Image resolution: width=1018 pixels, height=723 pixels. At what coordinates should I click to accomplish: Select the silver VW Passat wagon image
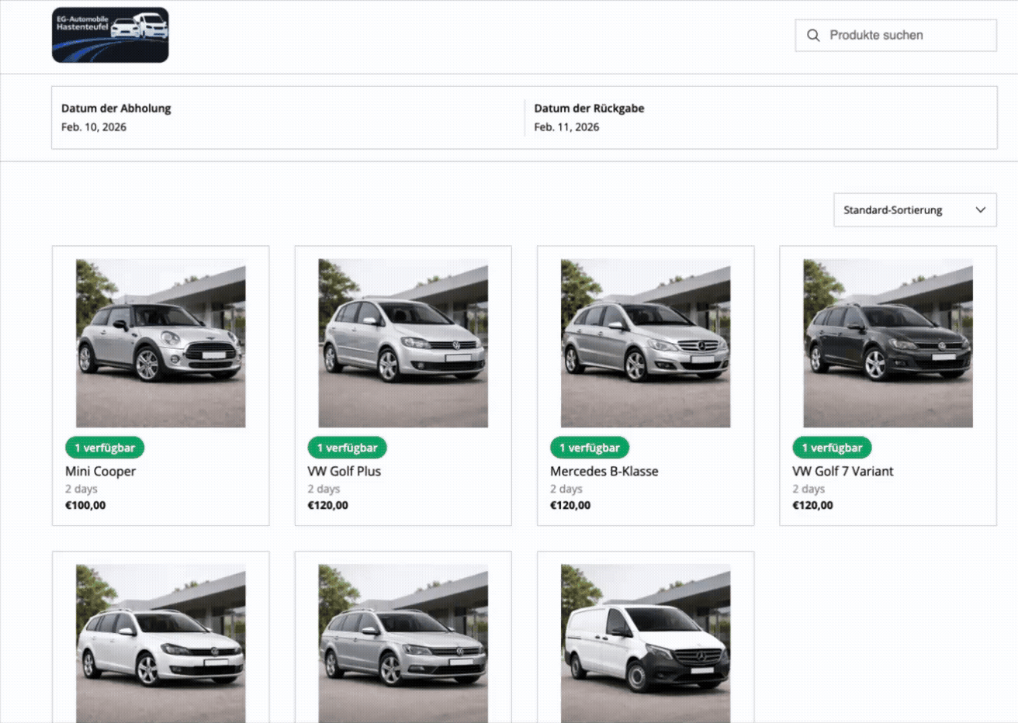[403, 644]
